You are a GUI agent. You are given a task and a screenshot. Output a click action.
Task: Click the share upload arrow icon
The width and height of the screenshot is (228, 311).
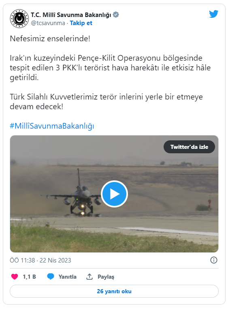pyautogui.click(x=89, y=277)
